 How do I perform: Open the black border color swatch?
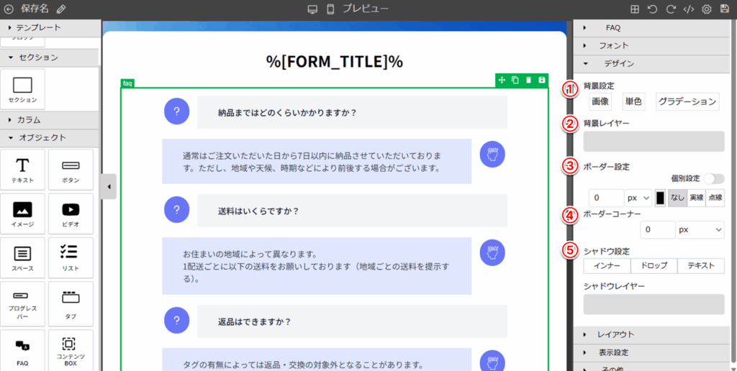[x=660, y=198]
